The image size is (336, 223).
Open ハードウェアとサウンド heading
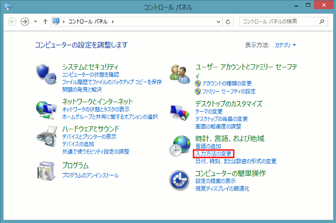pyautogui.click(x=90, y=129)
